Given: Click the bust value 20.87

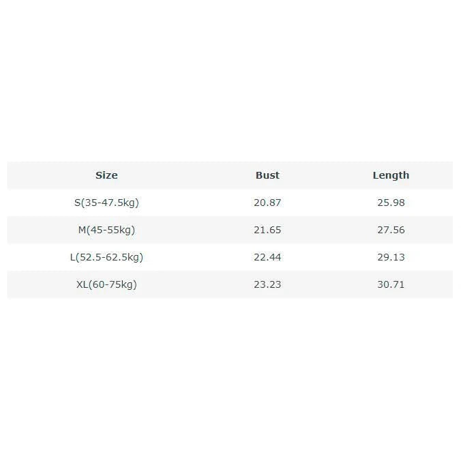Looking at the screenshot, I should point(267,203).
